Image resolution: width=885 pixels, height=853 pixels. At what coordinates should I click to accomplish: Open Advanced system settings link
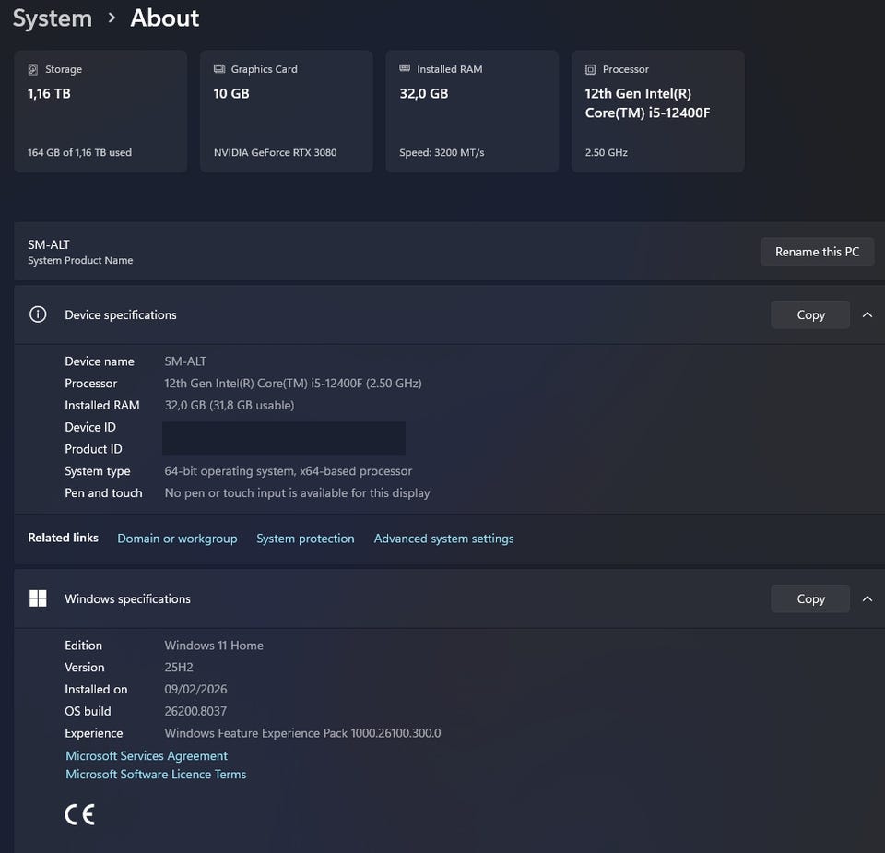tap(443, 539)
